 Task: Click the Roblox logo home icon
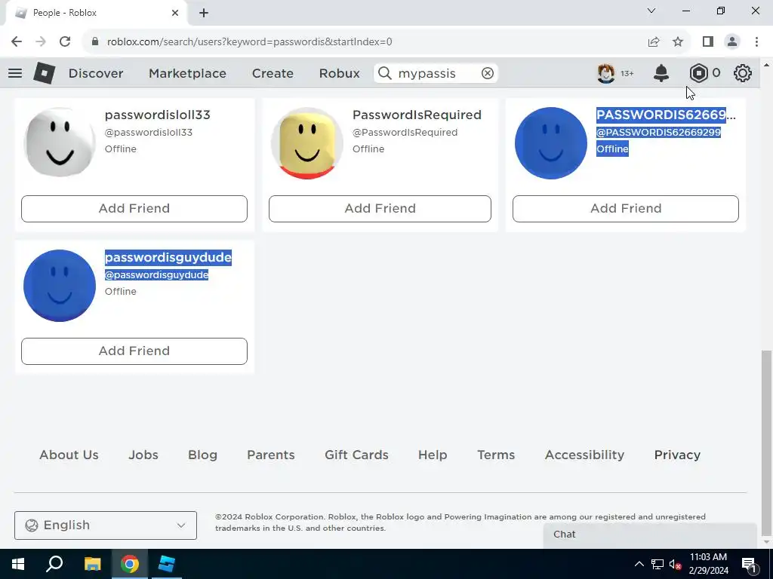pos(44,73)
